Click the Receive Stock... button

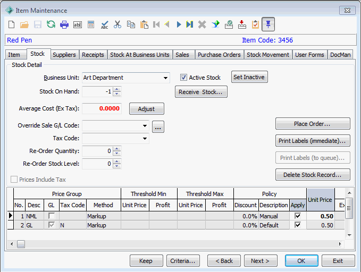click(x=201, y=92)
